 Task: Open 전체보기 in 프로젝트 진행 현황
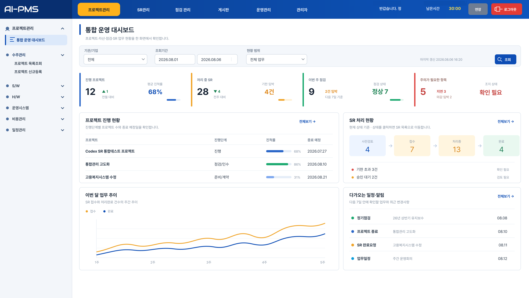pyautogui.click(x=307, y=121)
